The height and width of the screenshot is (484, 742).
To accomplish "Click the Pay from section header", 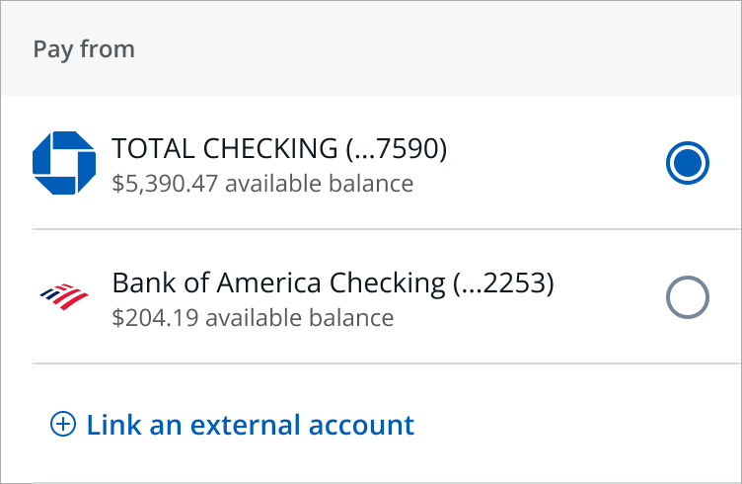I will 371,48.
